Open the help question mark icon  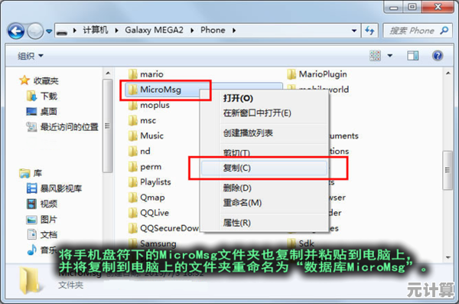pos(438,55)
